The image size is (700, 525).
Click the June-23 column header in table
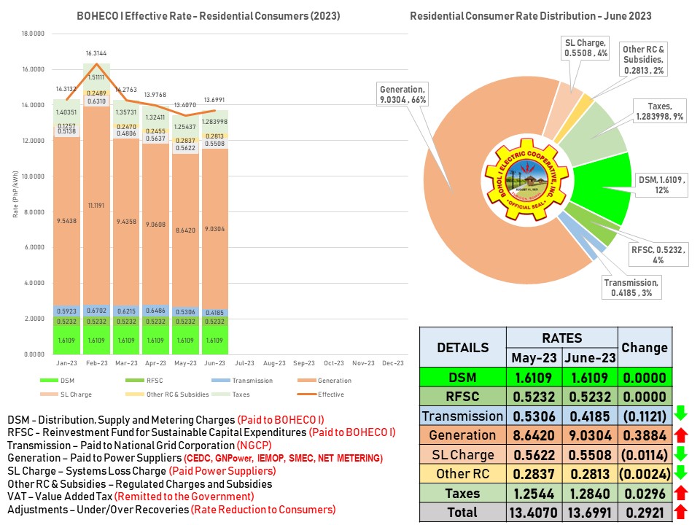coord(590,358)
